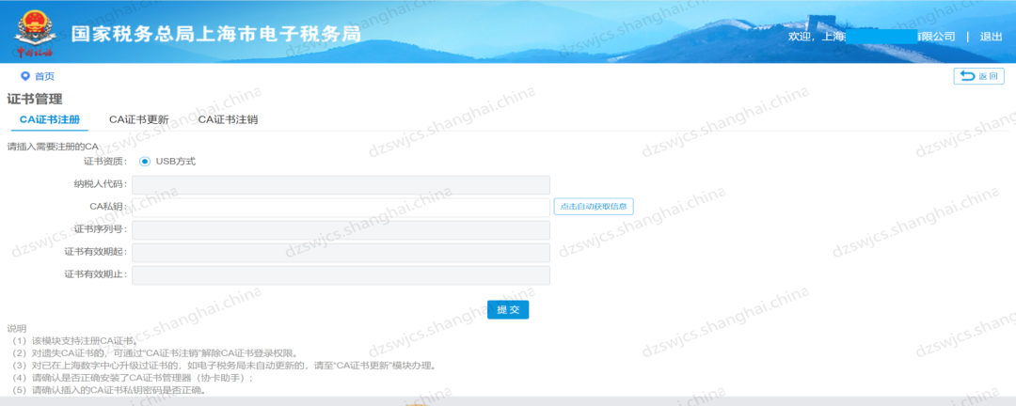This screenshot has height=406, width=1016.
Task: Click the location pin icon beside 首页
Action: point(25,76)
